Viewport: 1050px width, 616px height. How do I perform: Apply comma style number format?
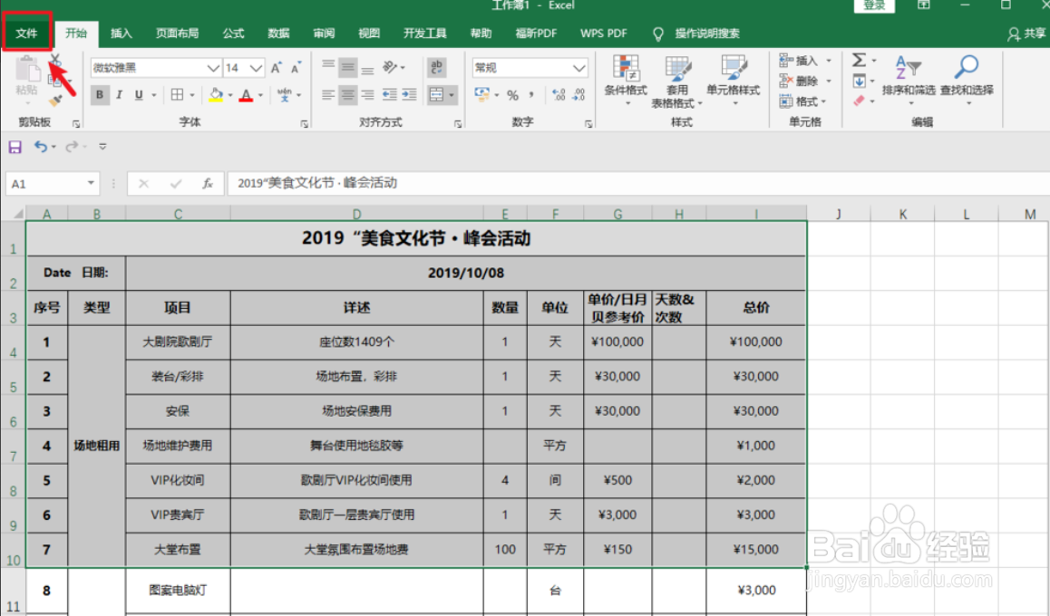[531, 95]
